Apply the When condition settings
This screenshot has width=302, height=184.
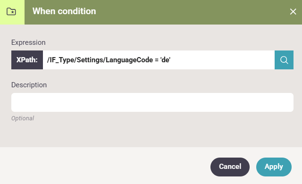click(274, 167)
